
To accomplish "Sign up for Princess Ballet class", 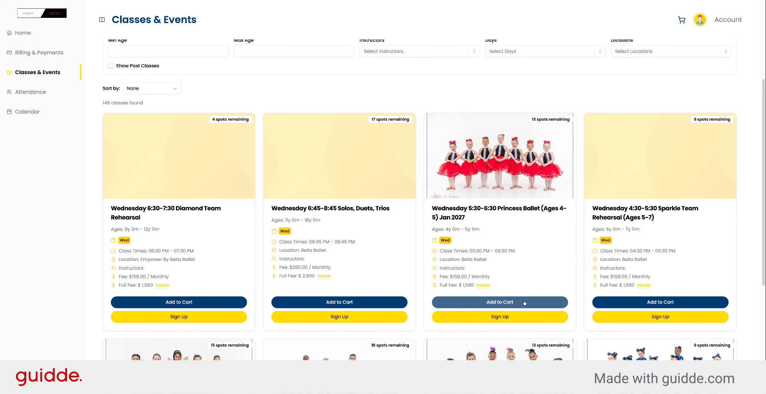I will [x=500, y=317].
